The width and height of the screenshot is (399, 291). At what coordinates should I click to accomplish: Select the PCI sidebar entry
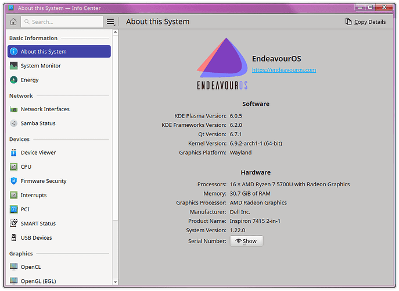(x=25, y=209)
